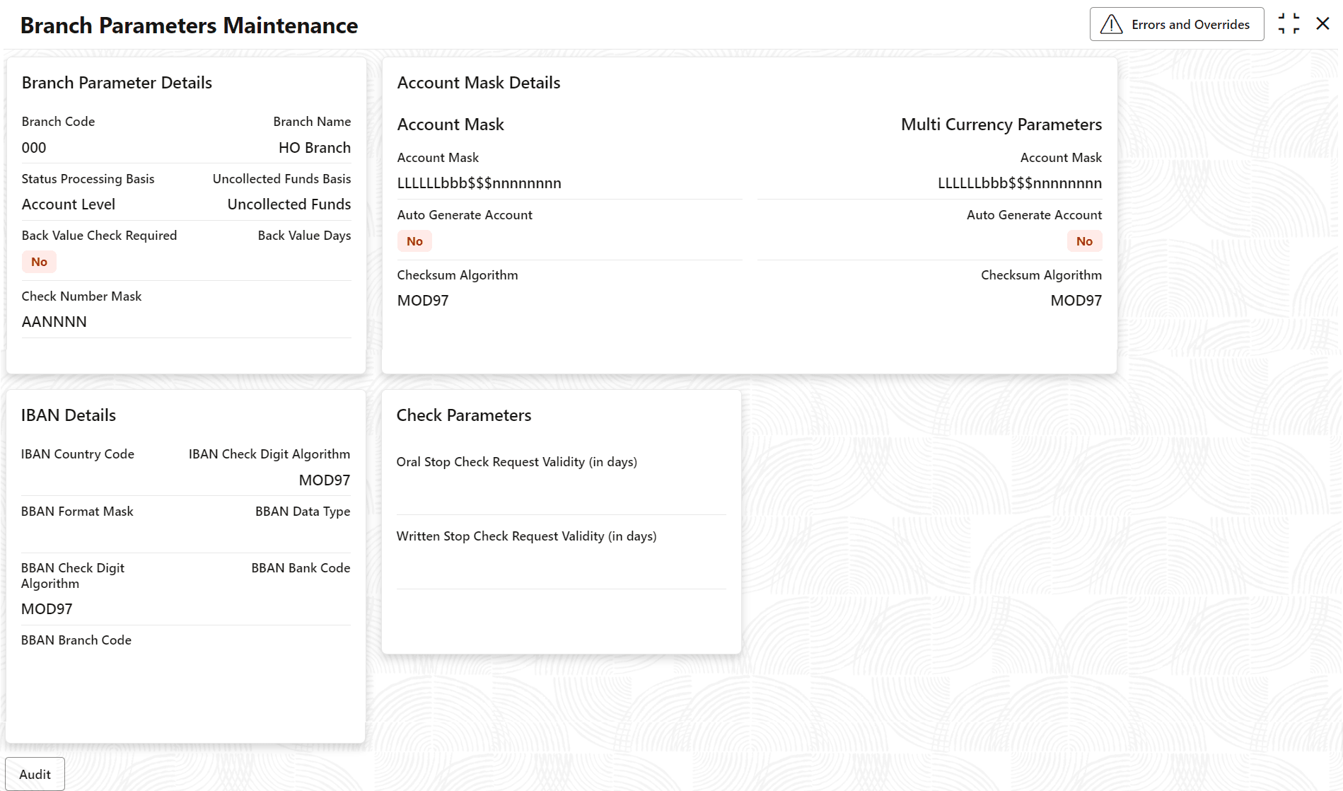The width and height of the screenshot is (1343, 791).
Task: Select the IBAN Check Digit Algorithm MOD97 value
Action: (x=324, y=480)
